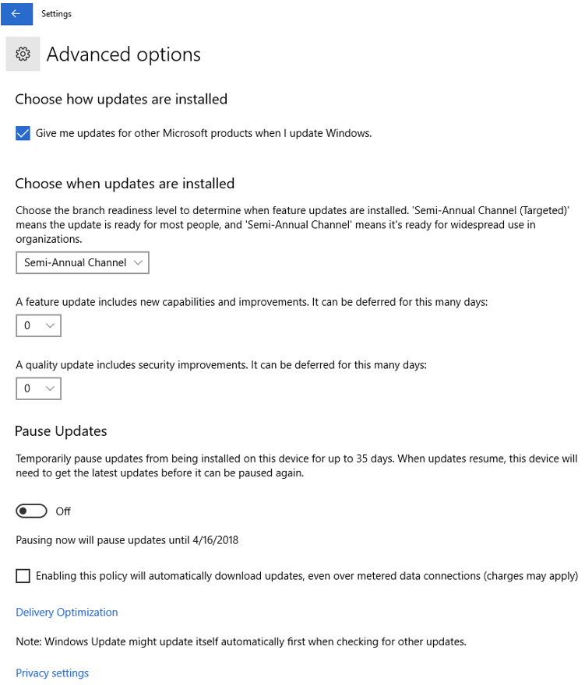
Task: Click the pause-until 4/16/2018 date text
Action: coord(127,539)
